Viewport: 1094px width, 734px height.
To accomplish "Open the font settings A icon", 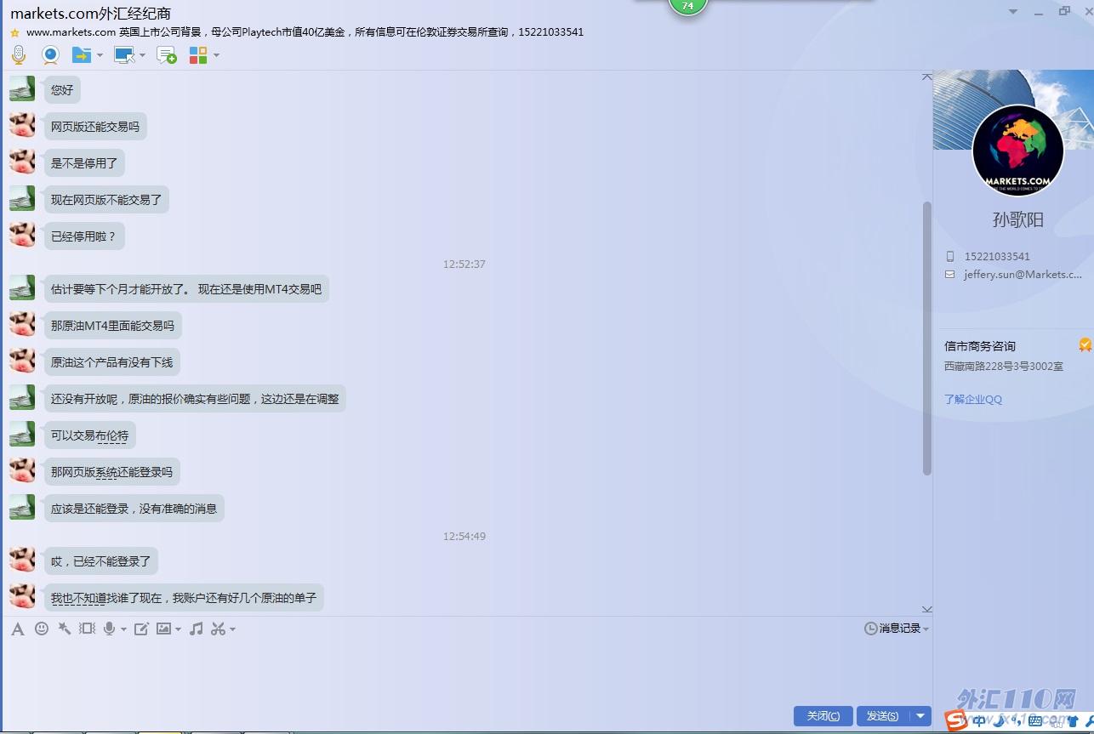I will 17,629.
